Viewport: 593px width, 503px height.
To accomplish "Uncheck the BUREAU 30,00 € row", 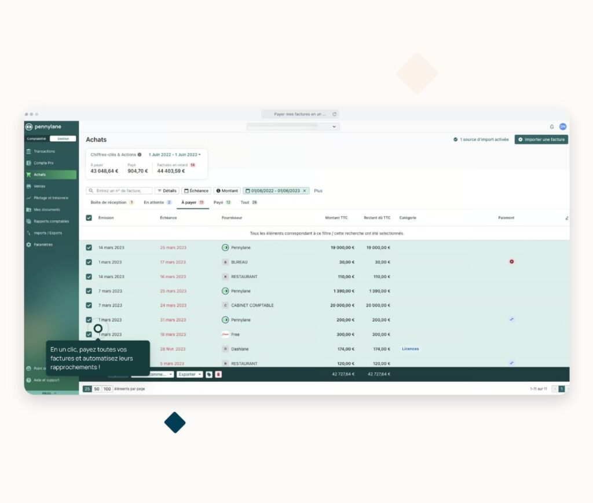I will 89,262.
